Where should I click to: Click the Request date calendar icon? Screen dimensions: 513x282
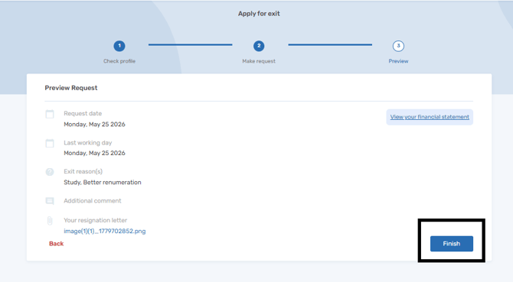click(50, 114)
